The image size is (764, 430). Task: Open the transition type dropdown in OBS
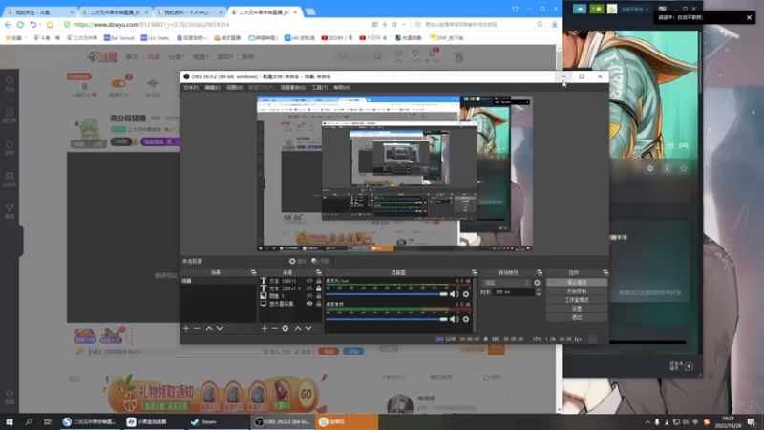tap(506, 283)
